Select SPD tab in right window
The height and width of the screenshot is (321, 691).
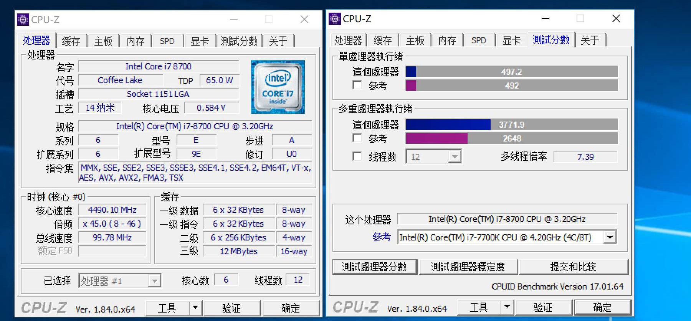[479, 40]
